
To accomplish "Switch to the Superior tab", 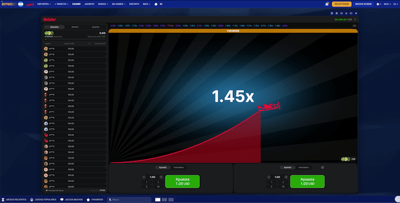I will (x=96, y=27).
